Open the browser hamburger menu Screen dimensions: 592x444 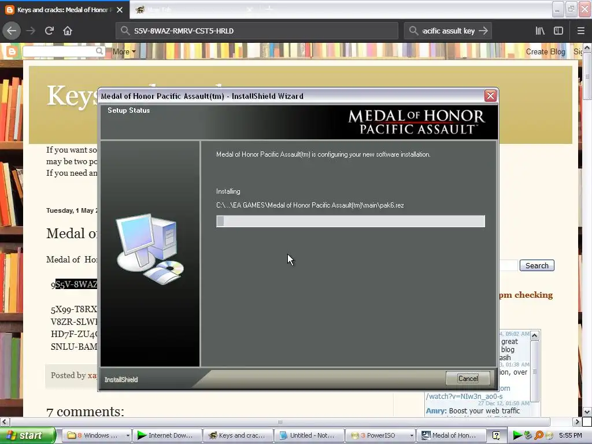[x=580, y=31]
